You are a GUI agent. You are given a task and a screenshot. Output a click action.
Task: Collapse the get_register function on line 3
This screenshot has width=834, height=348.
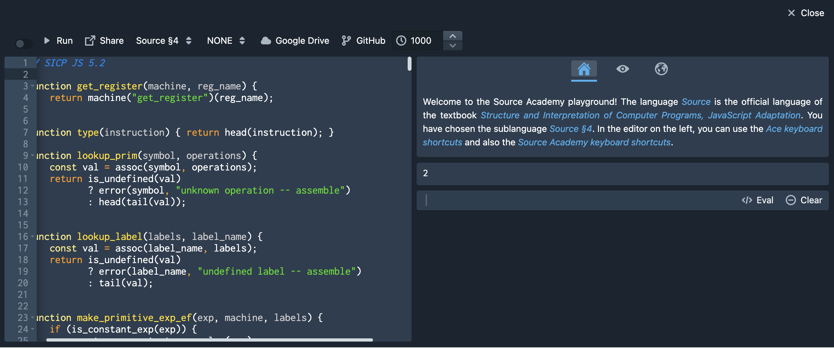click(x=33, y=86)
